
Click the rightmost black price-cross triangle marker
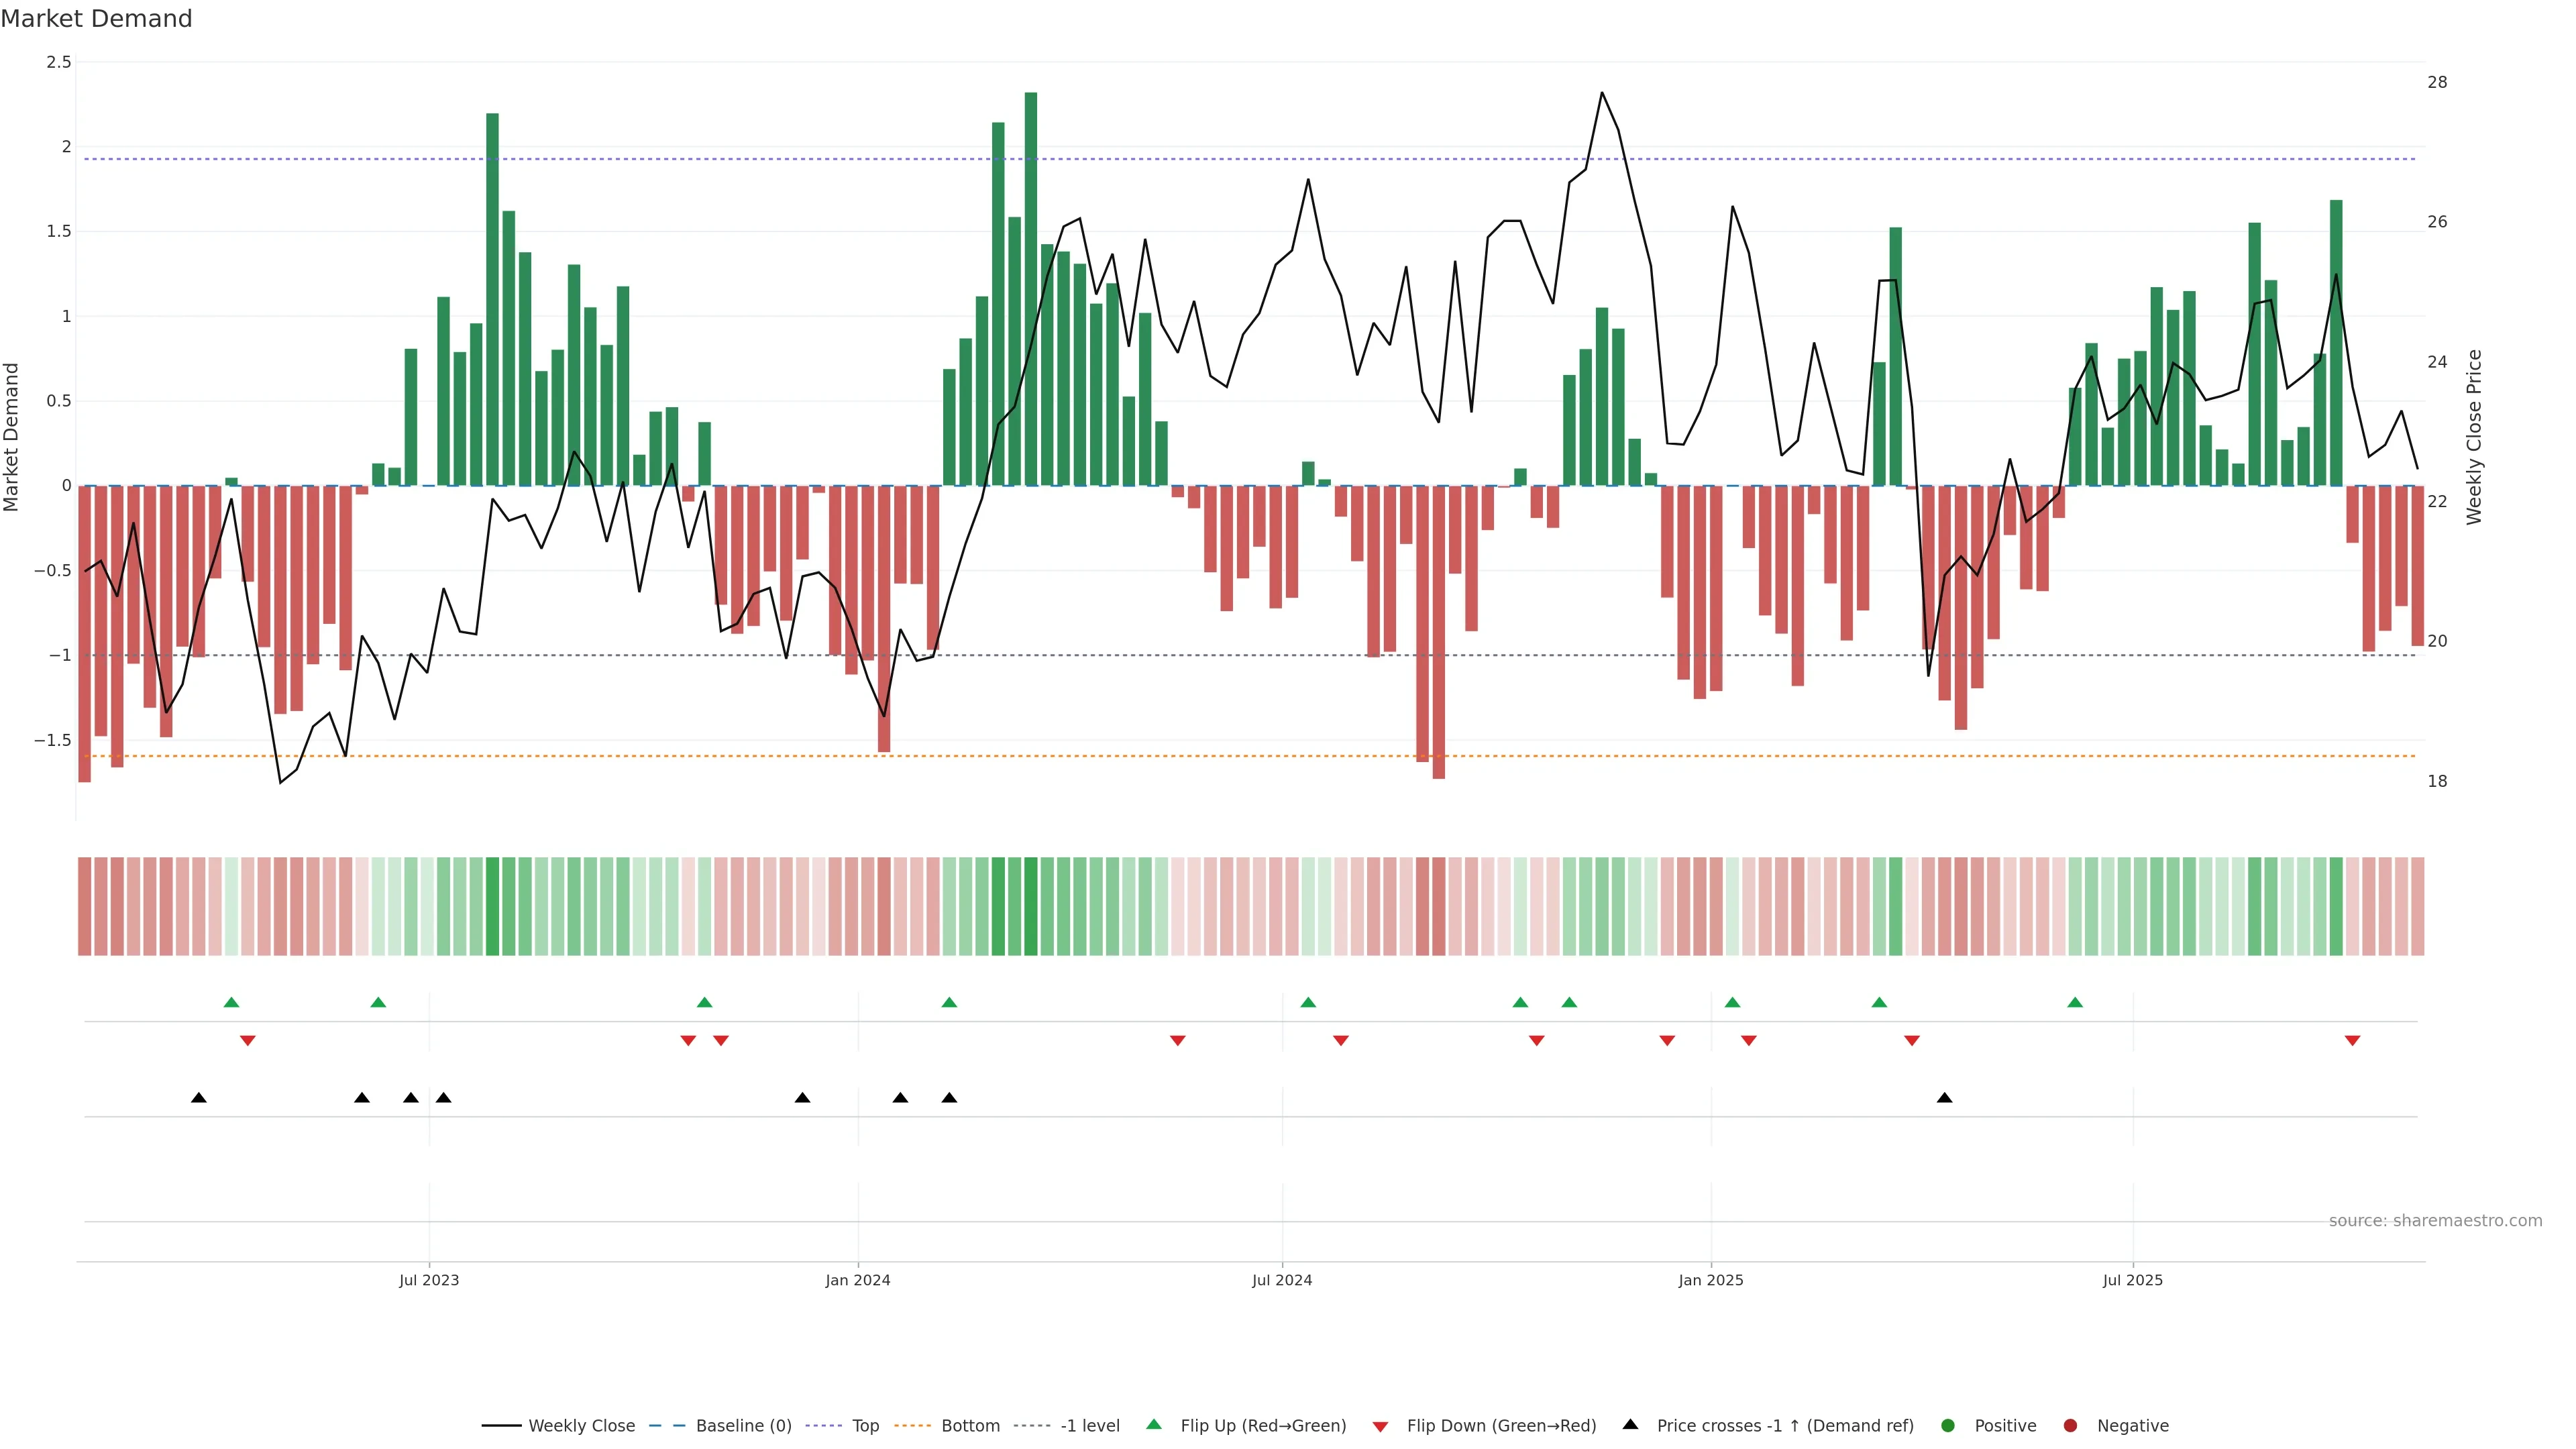1944,1098
